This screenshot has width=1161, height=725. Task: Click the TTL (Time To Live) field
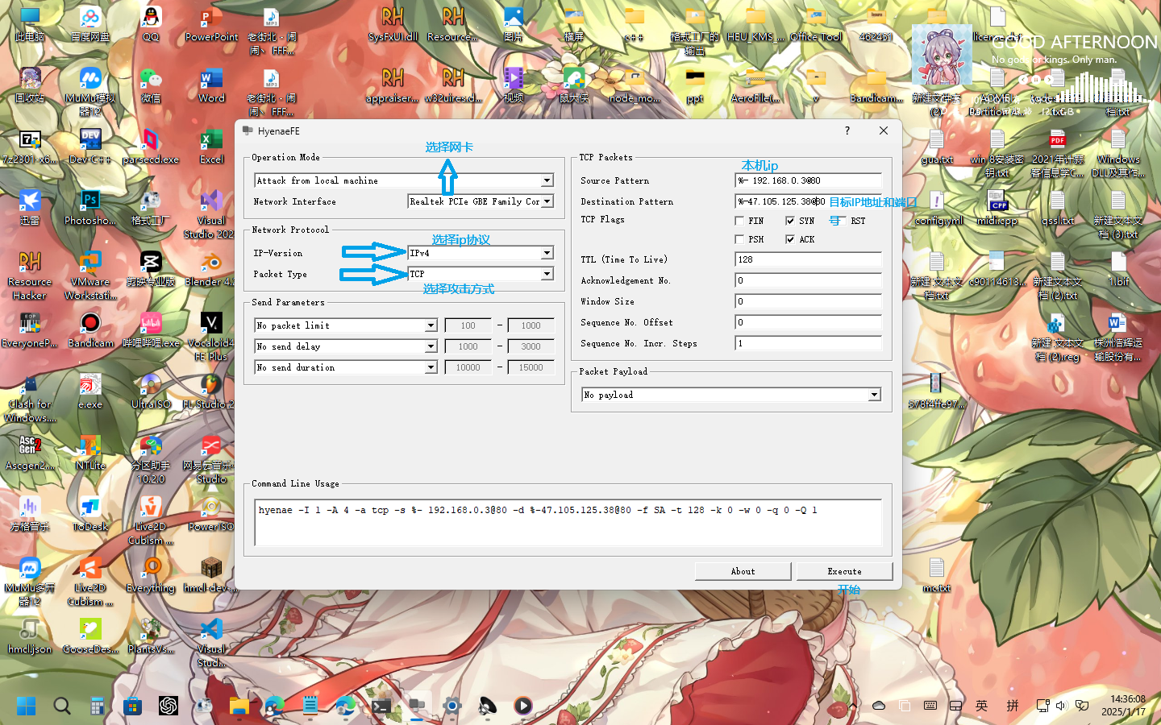[x=808, y=259]
